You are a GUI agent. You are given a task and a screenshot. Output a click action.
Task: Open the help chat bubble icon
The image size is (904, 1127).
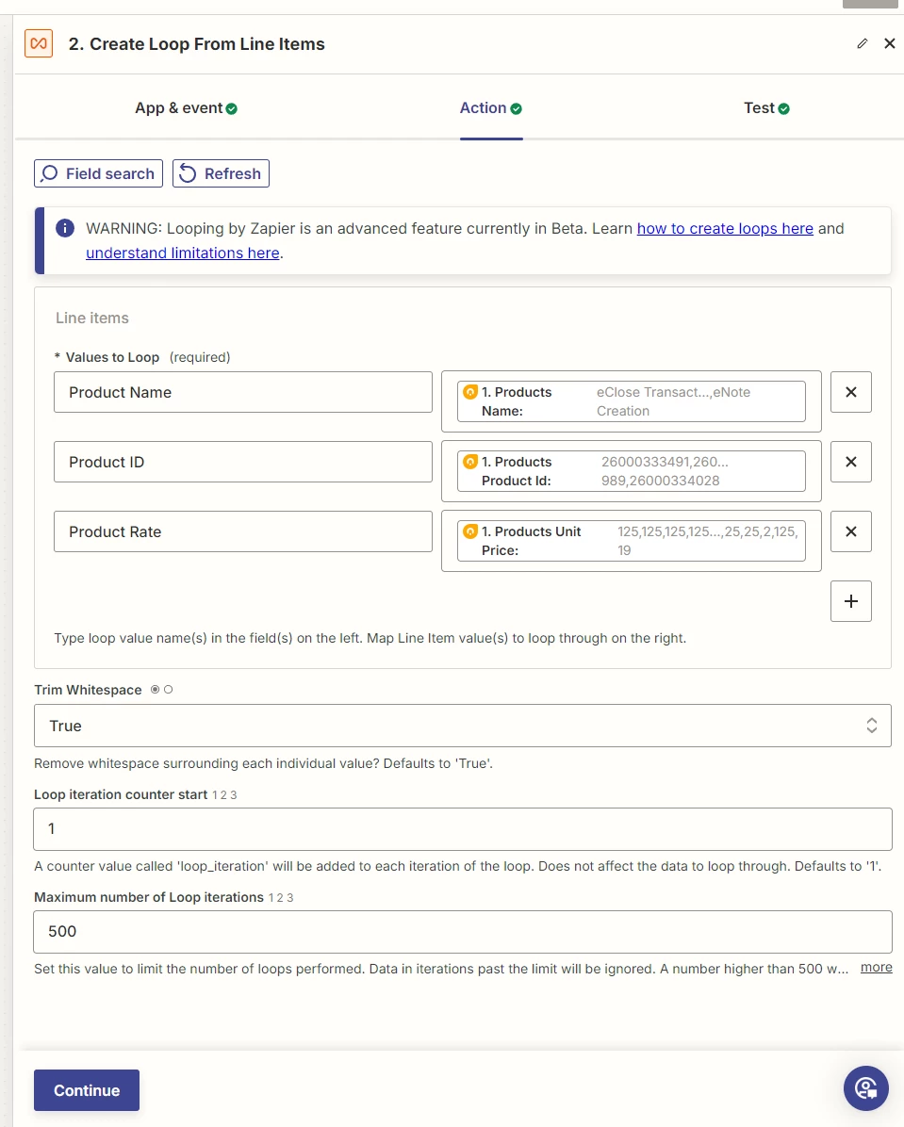click(866, 1088)
